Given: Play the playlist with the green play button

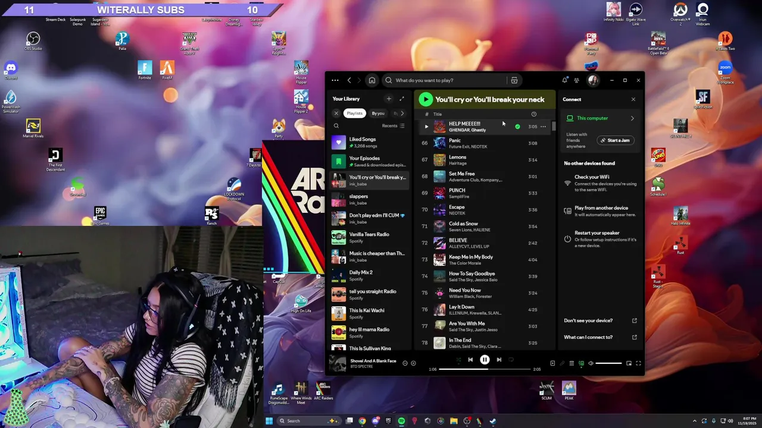Looking at the screenshot, I should [x=425, y=99].
